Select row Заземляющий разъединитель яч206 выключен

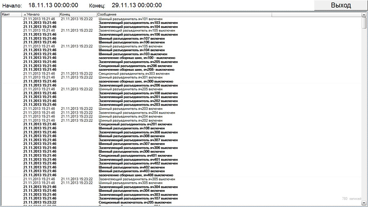[181, 85]
